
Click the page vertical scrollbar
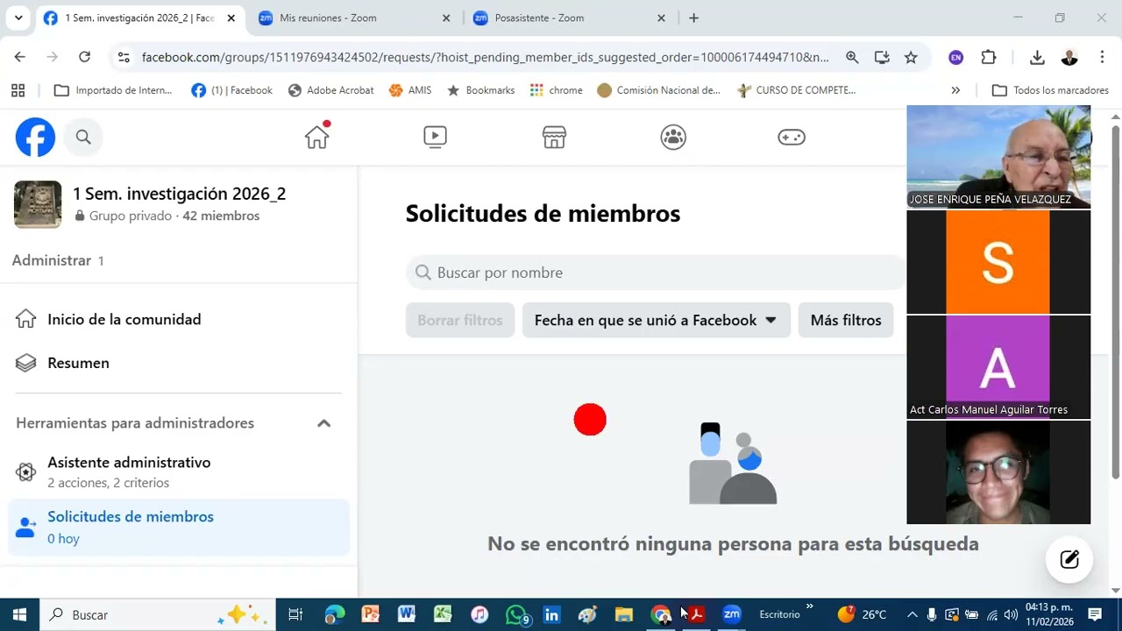coord(1115,302)
